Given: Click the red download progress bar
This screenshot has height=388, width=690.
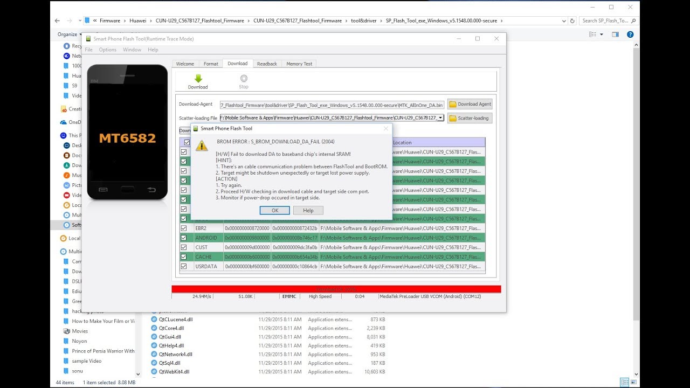Looking at the screenshot, I should (x=336, y=289).
